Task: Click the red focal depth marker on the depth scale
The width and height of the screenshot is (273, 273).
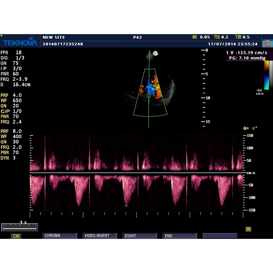Action: coord(204,93)
